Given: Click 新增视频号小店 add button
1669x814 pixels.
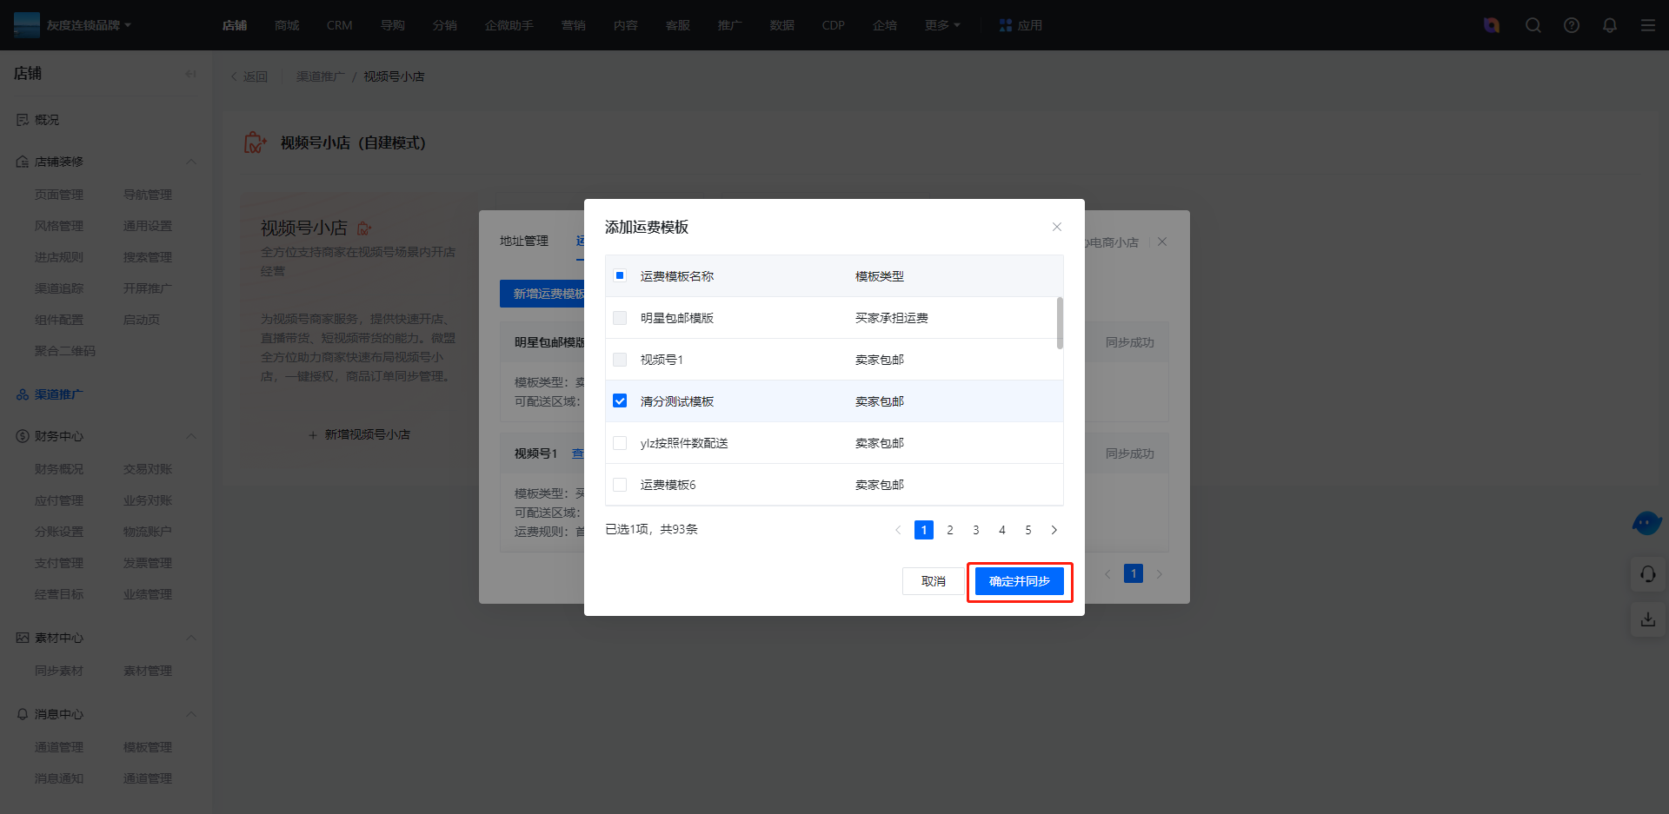Looking at the screenshot, I should click(x=359, y=434).
